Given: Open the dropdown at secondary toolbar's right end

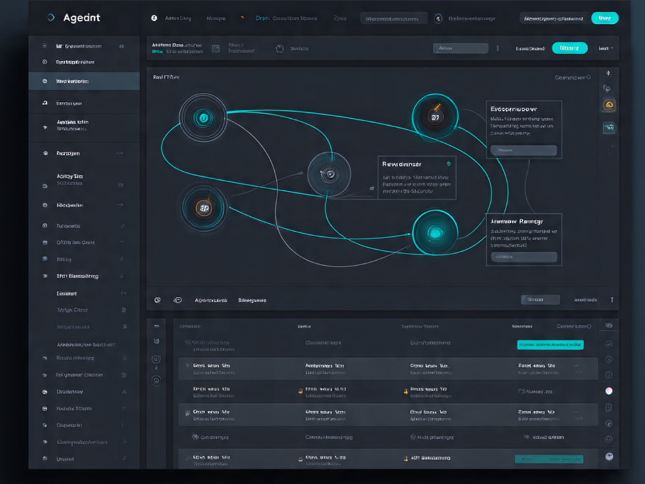Looking at the screenshot, I should tap(606, 48).
